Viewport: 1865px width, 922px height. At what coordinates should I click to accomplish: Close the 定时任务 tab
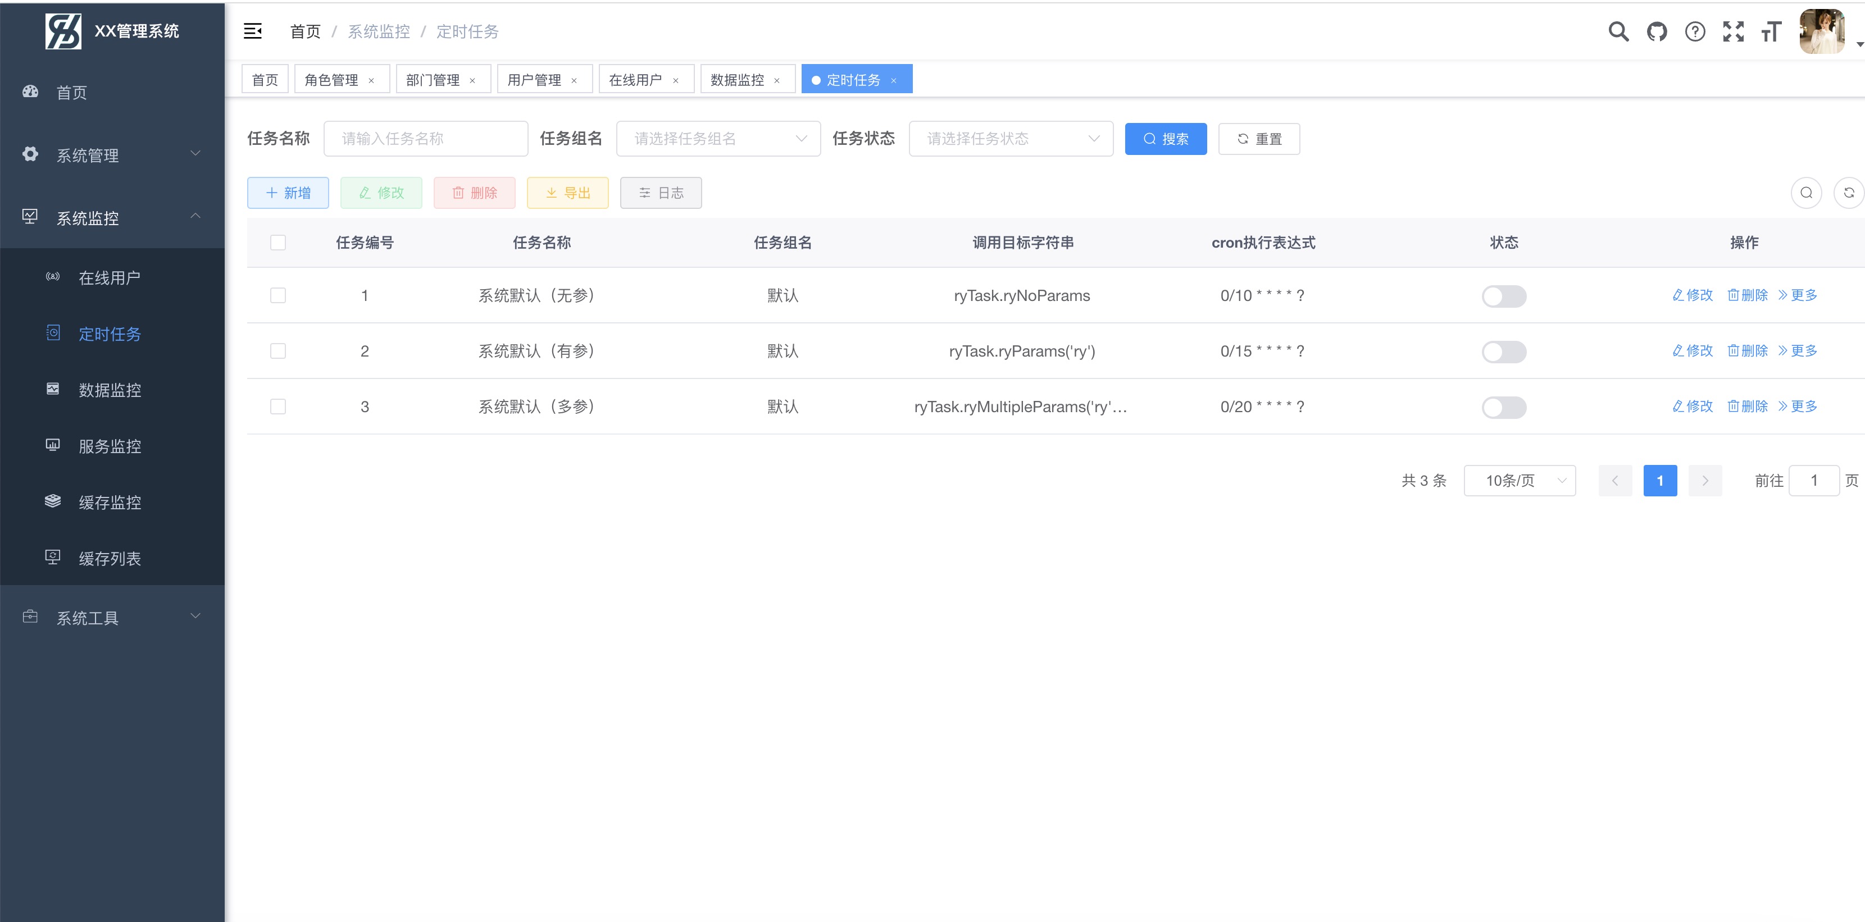893,80
